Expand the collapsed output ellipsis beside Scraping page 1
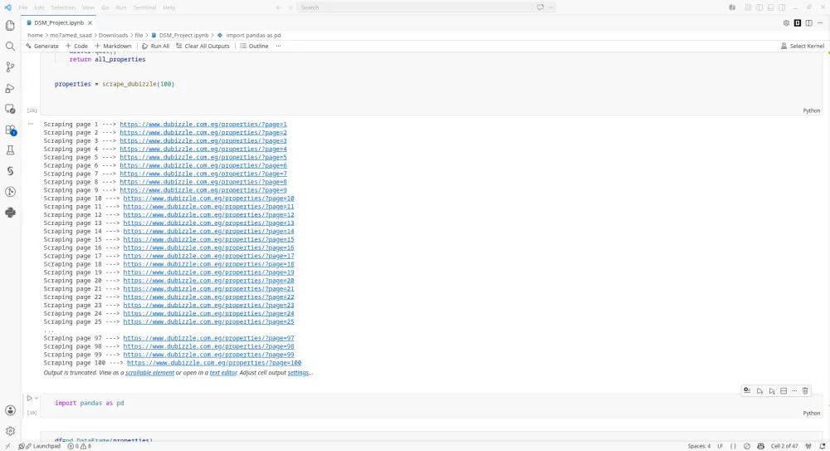The height and width of the screenshot is (451, 830). (x=31, y=124)
